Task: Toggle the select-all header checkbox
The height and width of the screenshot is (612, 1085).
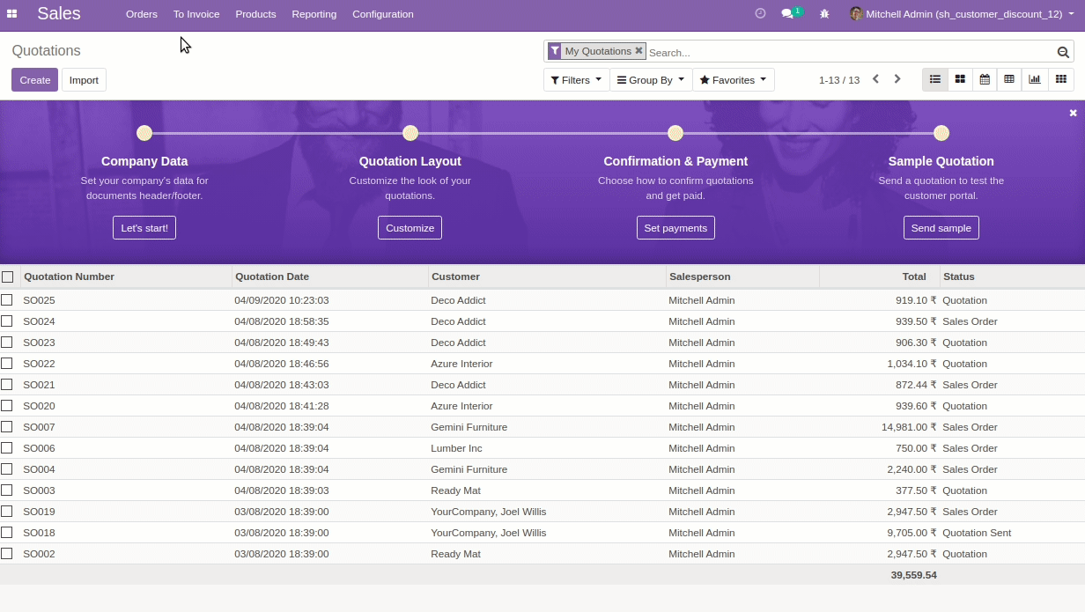Action: pos(8,277)
